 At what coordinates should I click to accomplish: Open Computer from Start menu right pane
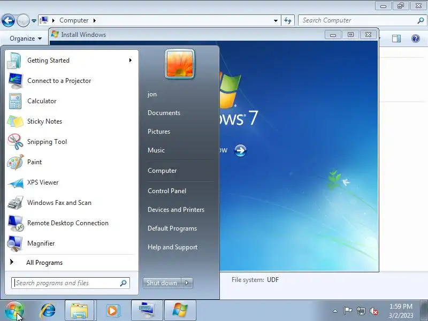click(x=162, y=171)
